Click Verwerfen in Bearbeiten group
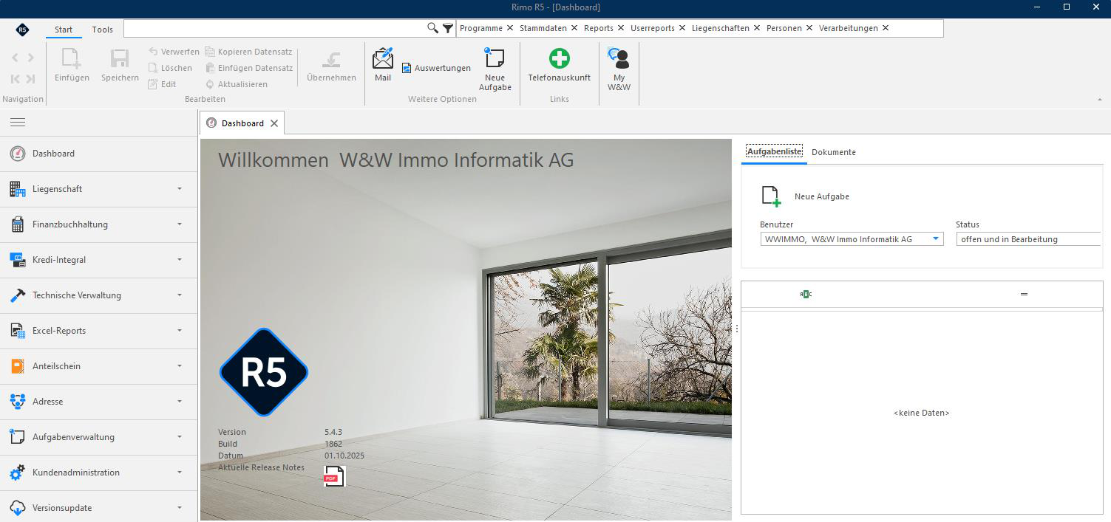The width and height of the screenshot is (1111, 522). pyautogui.click(x=174, y=52)
